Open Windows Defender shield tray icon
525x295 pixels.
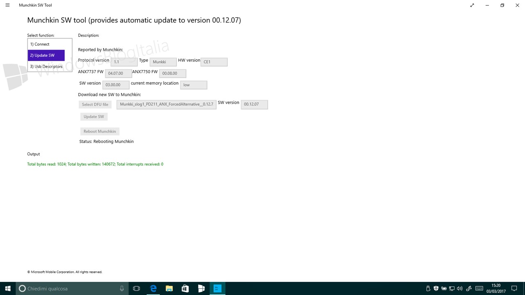436,288
